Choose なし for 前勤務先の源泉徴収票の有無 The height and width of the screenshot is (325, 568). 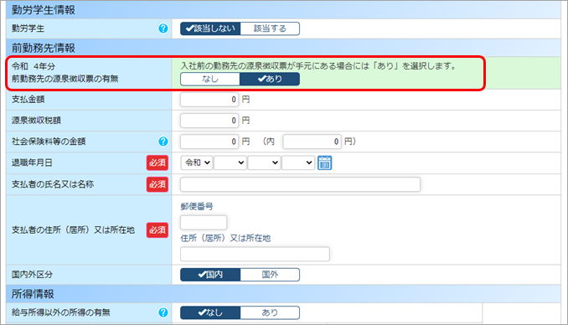[210, 79]
